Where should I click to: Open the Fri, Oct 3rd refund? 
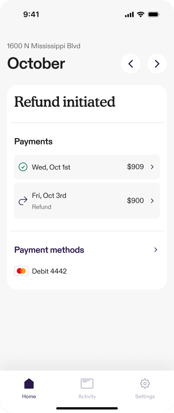point(87,201)
